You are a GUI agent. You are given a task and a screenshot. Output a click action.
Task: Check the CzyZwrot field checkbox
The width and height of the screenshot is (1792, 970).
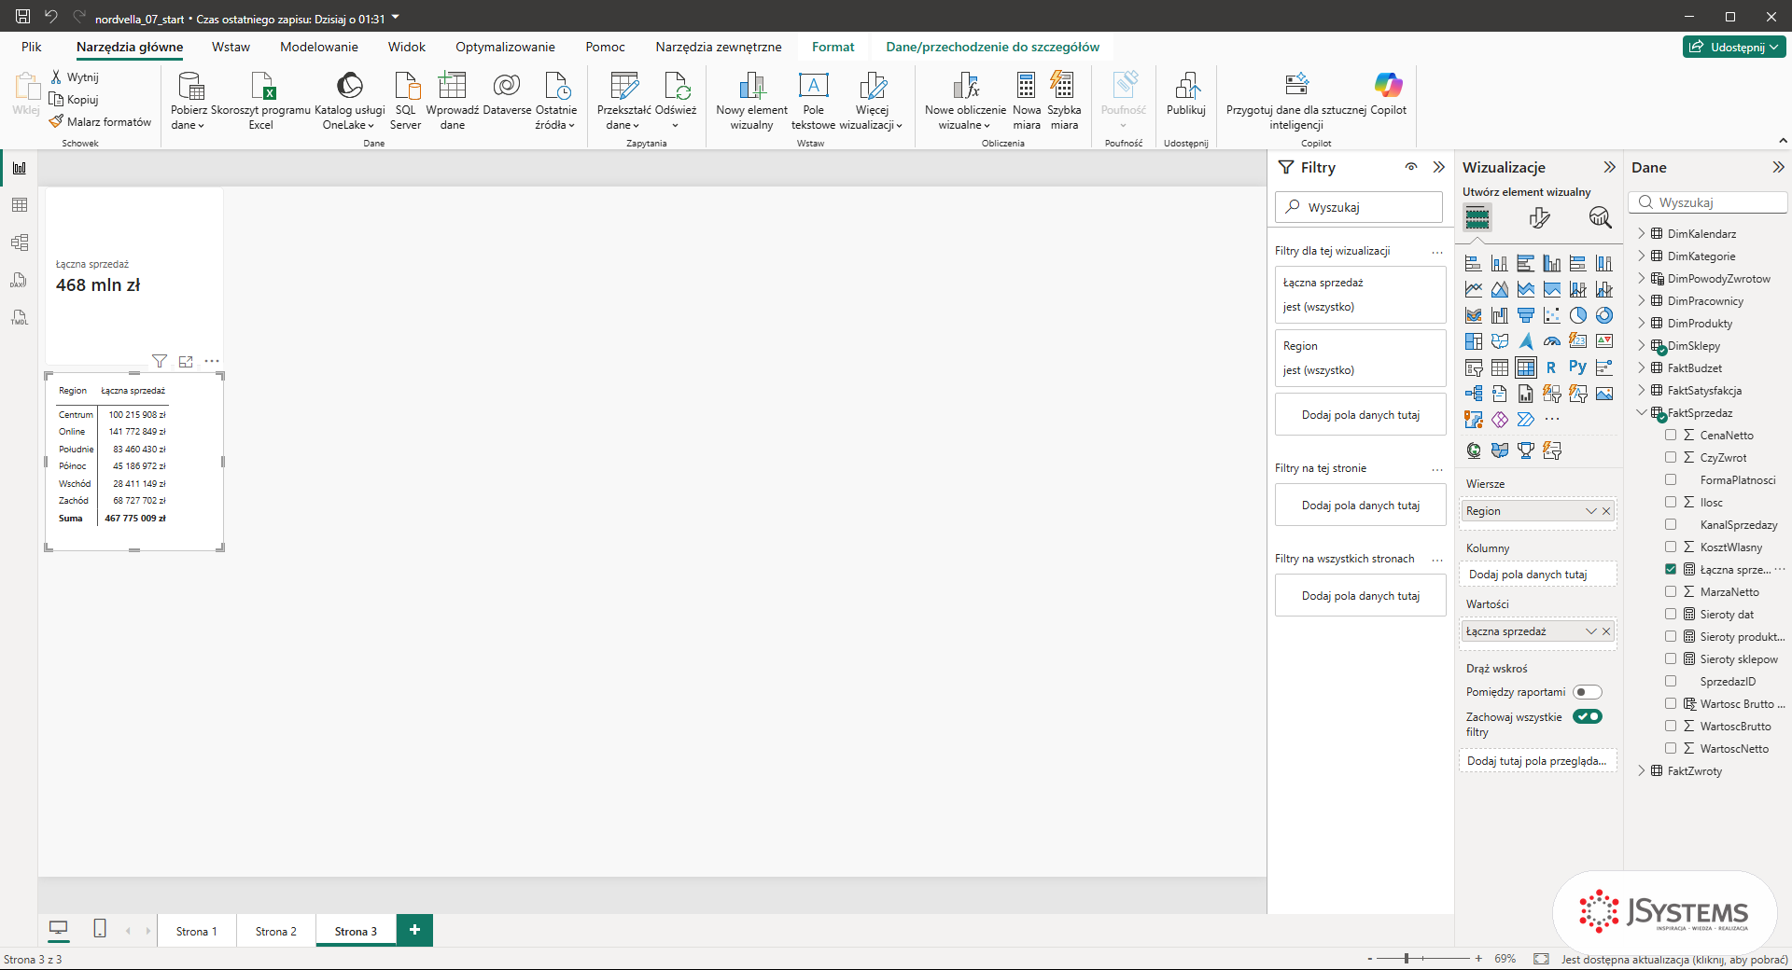pyautogui.click(x=1671, y=457)
